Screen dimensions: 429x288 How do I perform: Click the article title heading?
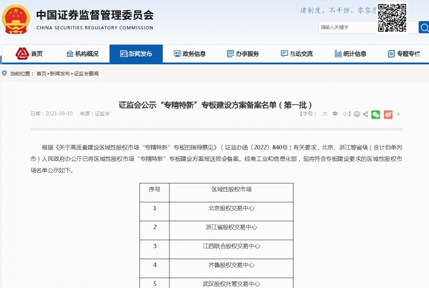point(215,105)
